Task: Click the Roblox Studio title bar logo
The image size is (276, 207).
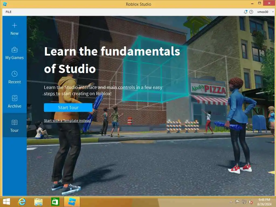Action: pos(5,4)
